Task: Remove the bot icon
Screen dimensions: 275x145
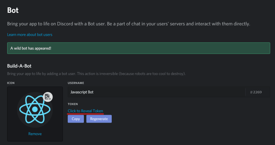Action: (x=35, y=134)
